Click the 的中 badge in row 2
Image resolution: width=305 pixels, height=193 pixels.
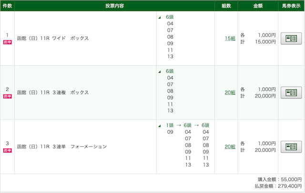click(x=8, y=96)
